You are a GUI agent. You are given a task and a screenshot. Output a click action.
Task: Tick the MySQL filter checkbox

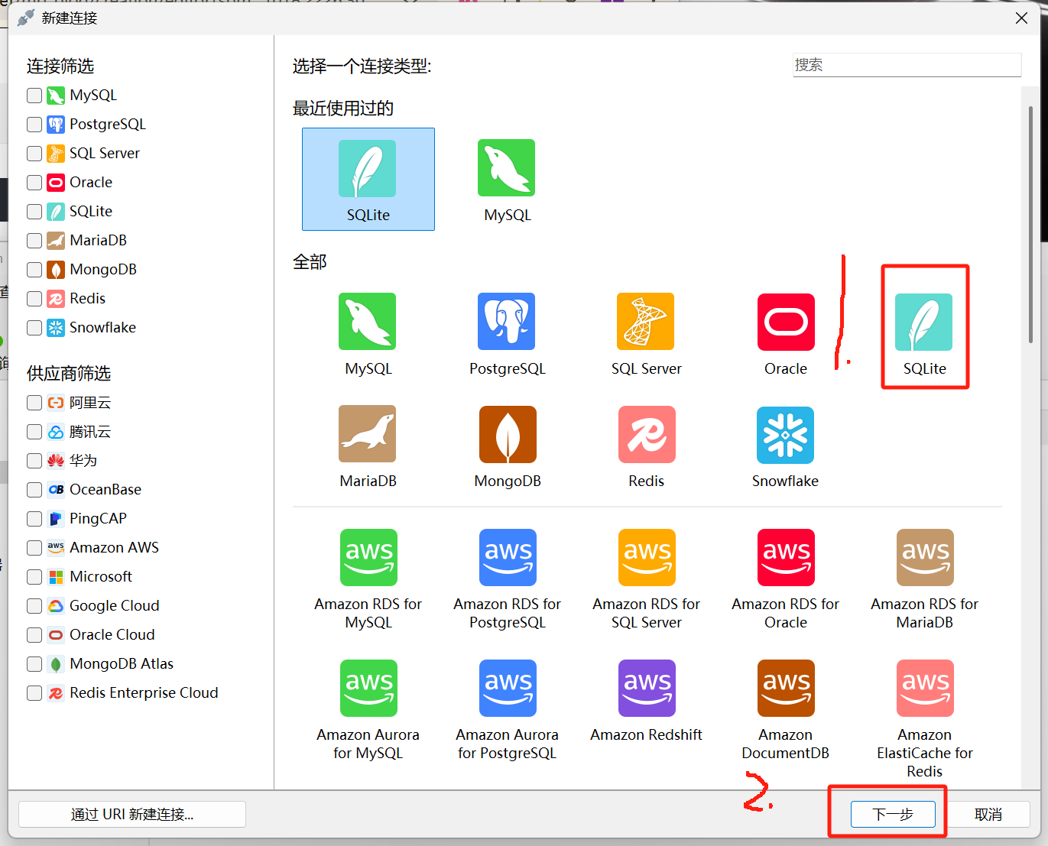tap(34, 96)
